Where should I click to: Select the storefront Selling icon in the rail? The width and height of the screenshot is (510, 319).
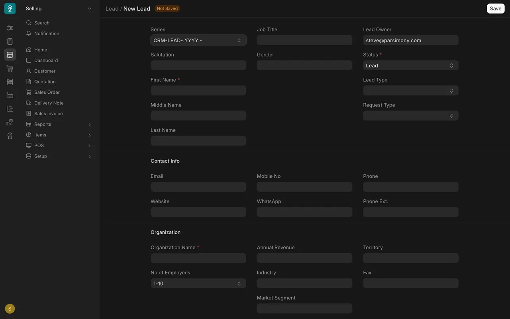[x=10, y=55]
